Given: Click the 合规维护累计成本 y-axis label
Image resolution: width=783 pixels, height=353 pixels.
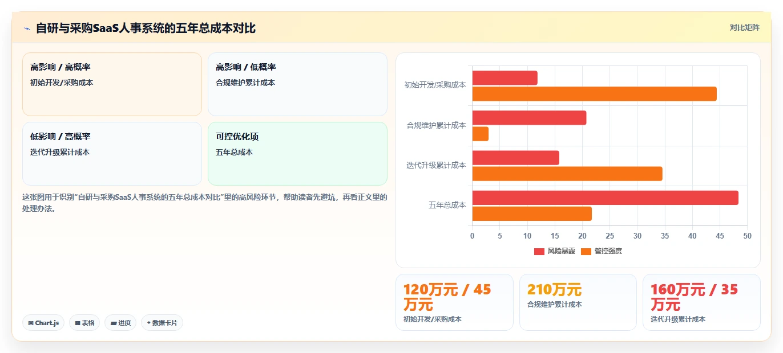Looking at the screenshot, I should click(436, 125).
